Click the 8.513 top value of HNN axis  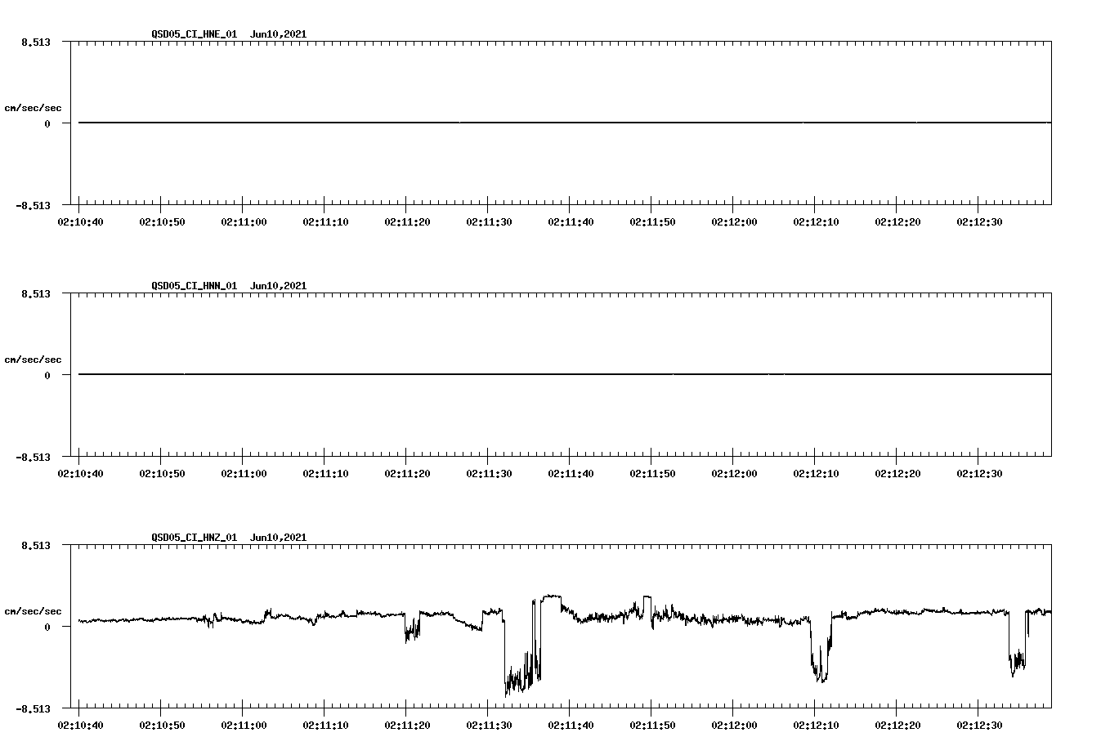pyautogui.click(x=37, y=293)
